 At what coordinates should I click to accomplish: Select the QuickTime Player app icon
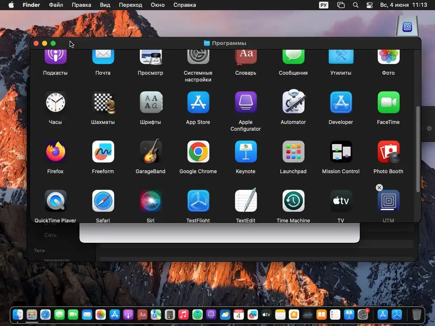coord(56,201)
